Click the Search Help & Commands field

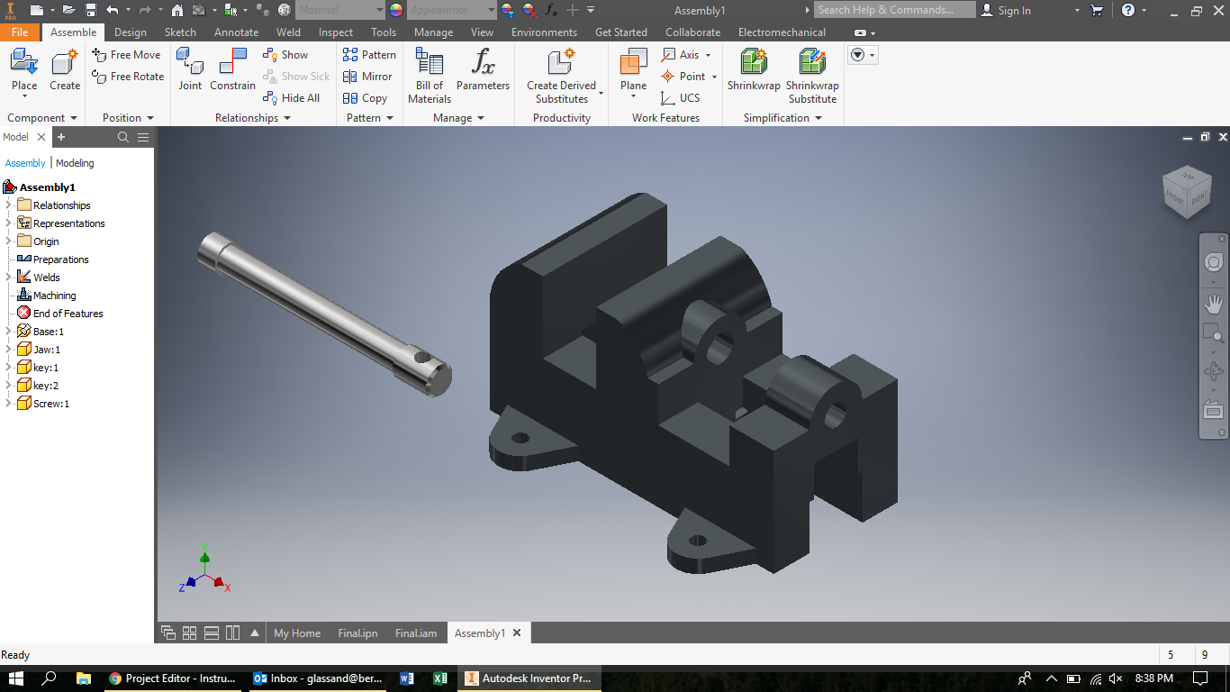(x=895, y=10)
